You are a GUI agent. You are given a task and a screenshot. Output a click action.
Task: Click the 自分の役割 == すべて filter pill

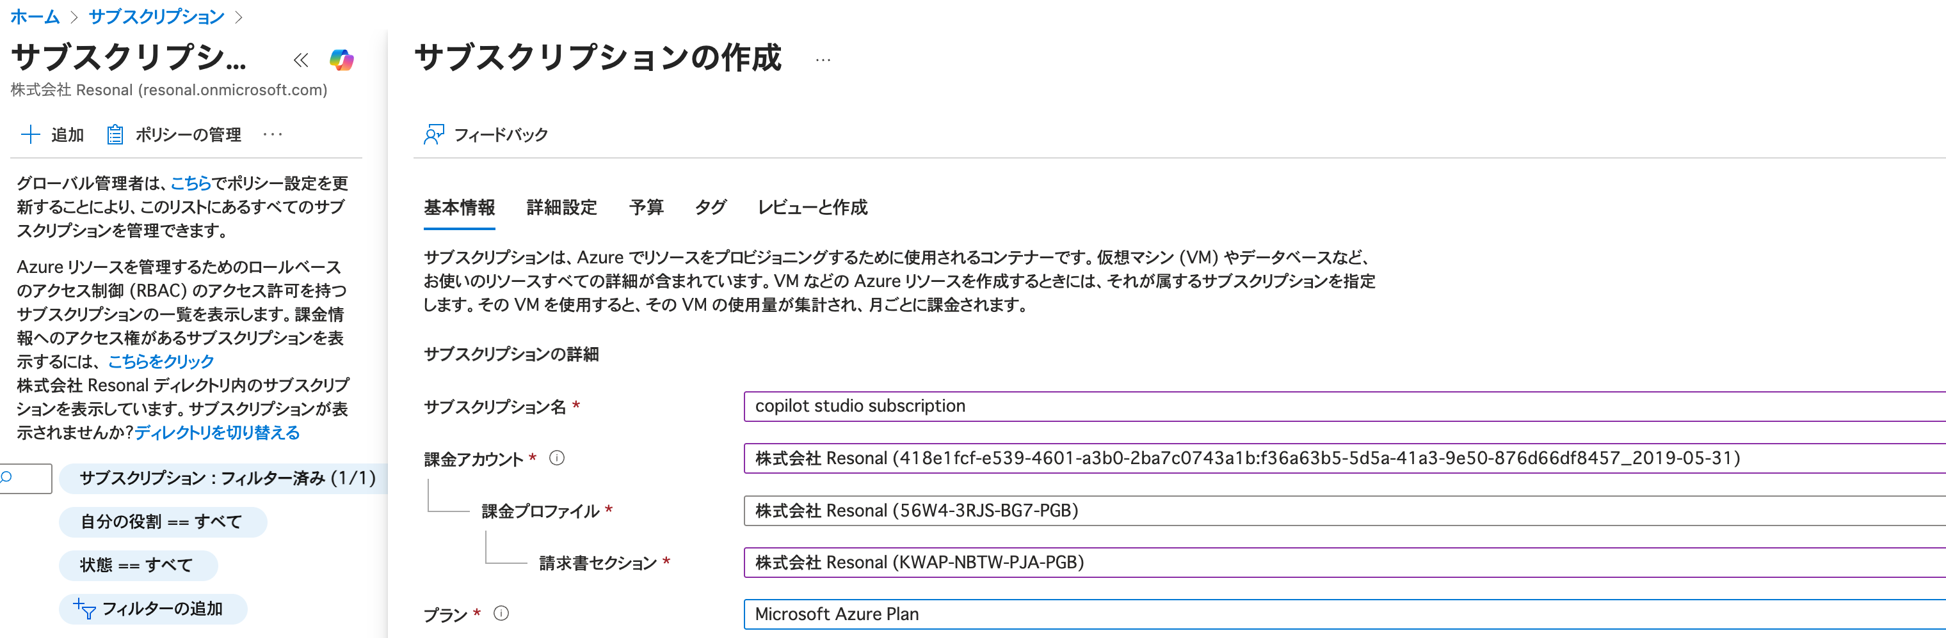click(163, 522)
